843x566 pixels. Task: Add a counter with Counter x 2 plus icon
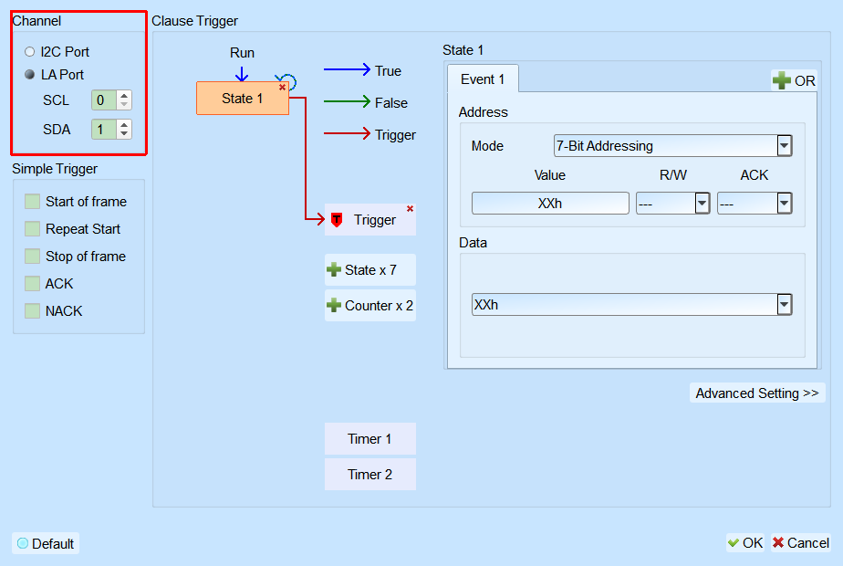click(x=334, y=305)
